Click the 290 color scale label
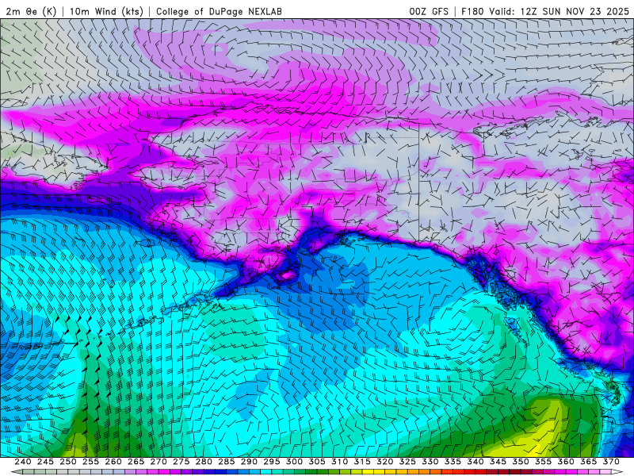Viewport: 634px width, 476px height. (x=249, y=462)
